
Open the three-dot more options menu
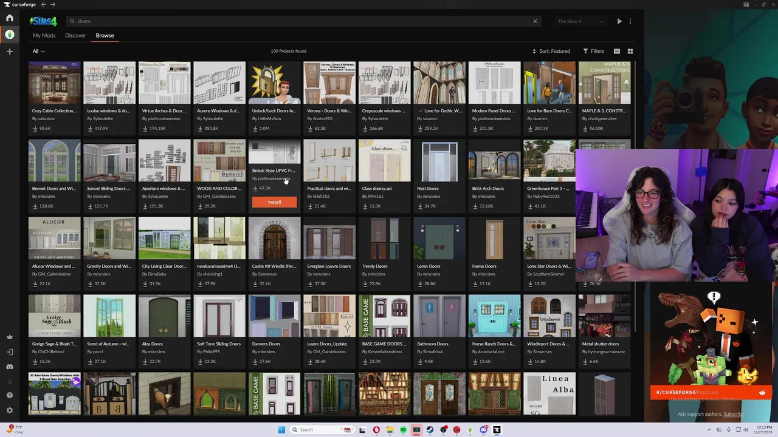point(630,21)
